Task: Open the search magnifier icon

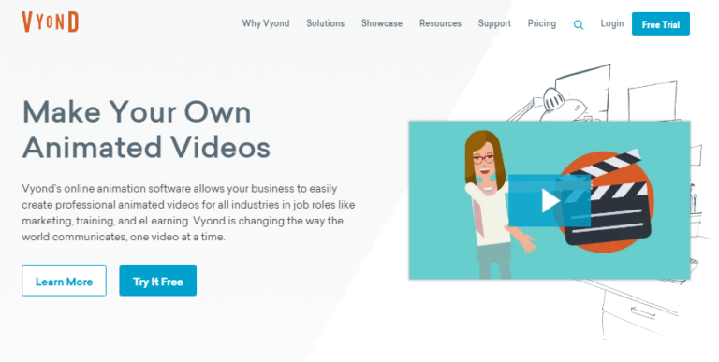Action: pos(579,24)
